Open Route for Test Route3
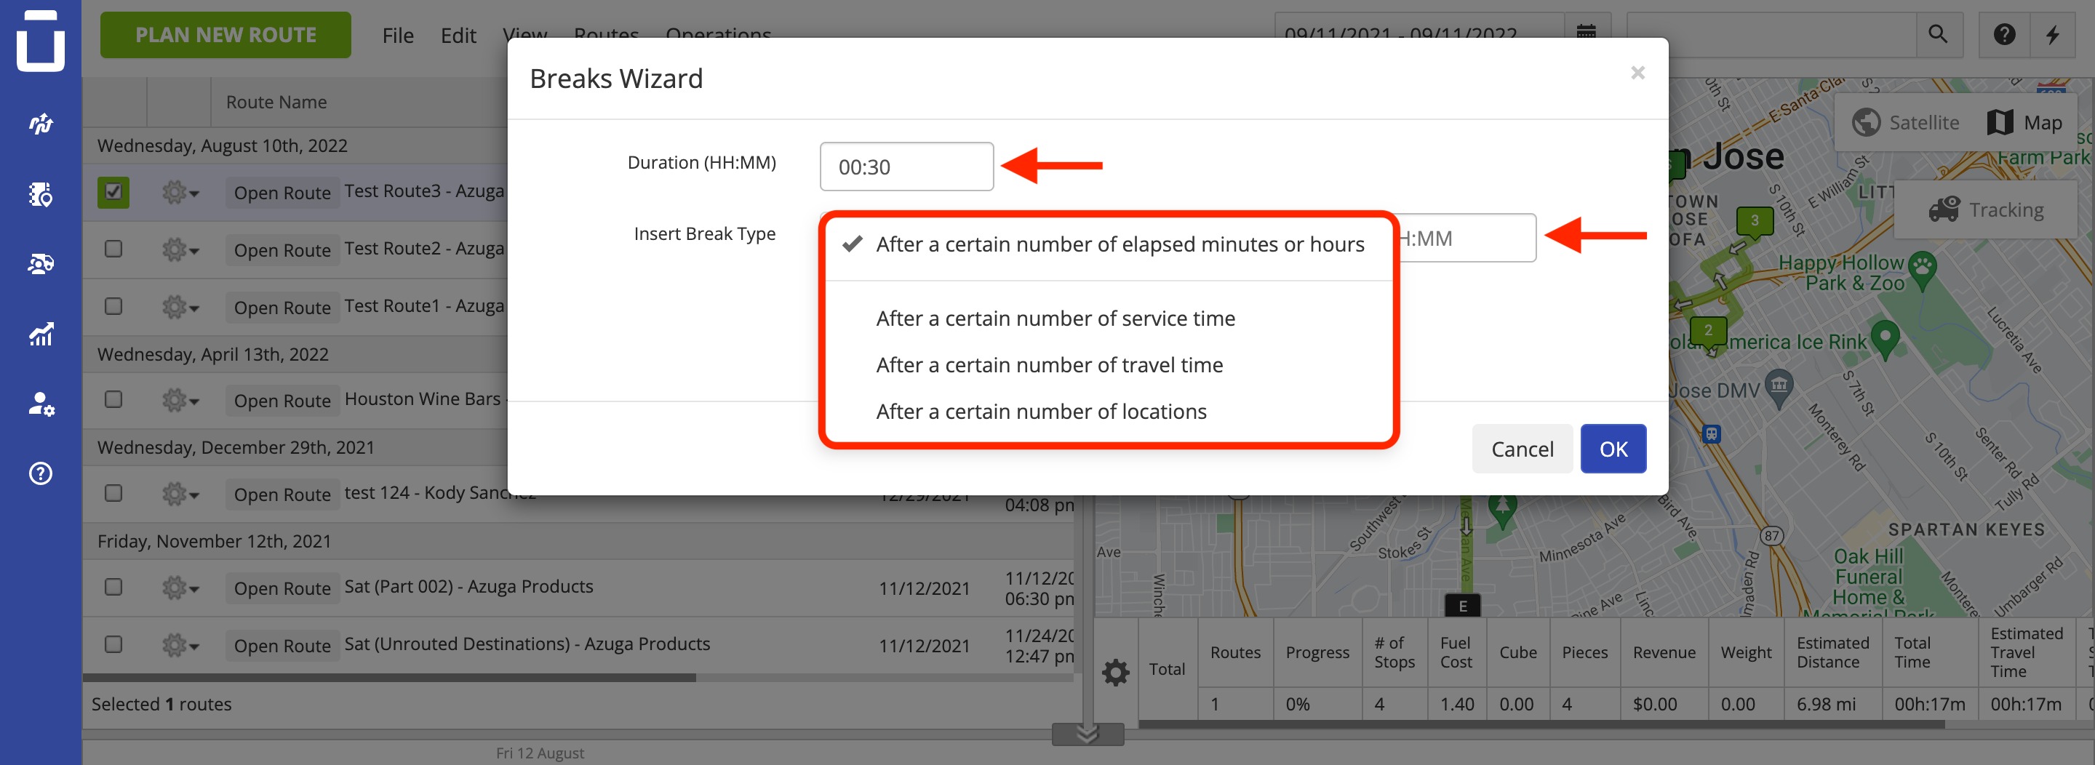The image size is (2095, 765). (x=282, y=193)
